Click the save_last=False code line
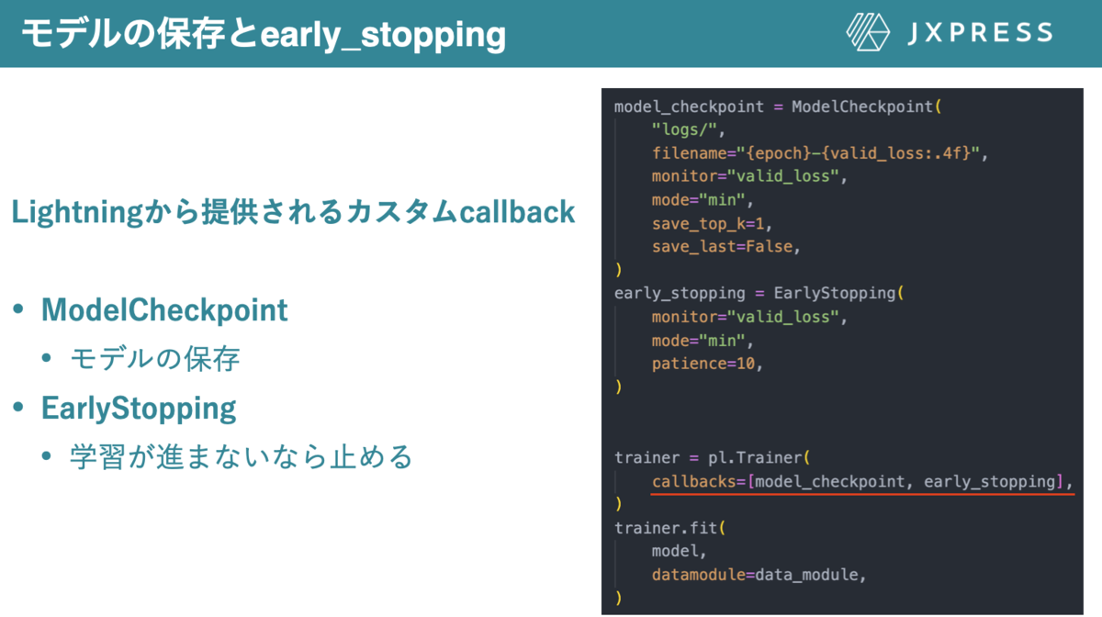Viewport: 1102px width, 617px height. pos(726,246)
